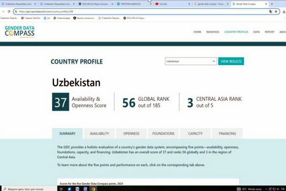Click the Uzbekistan country heading
This screenshot has height=191, width=286.
(x=76, y=83)
